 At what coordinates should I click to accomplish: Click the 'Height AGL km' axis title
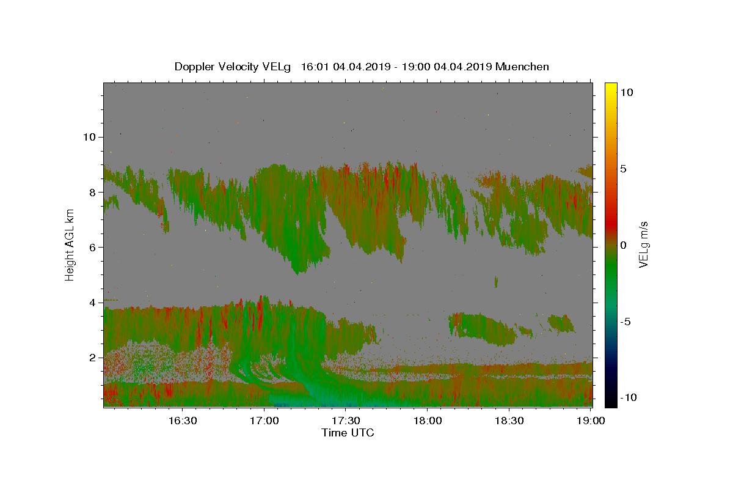[70, 244]
